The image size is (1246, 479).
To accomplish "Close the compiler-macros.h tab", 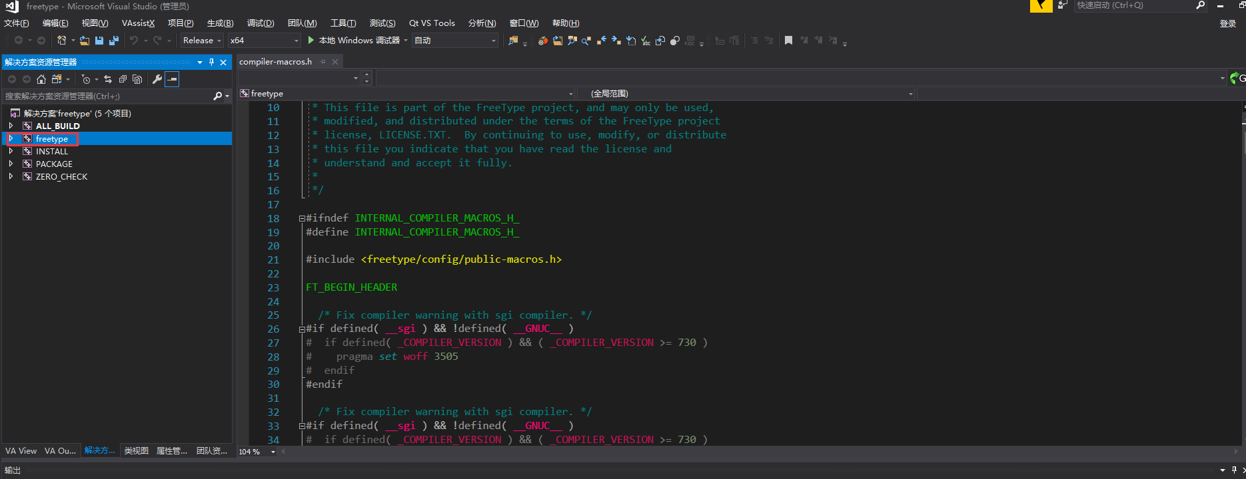I will pos(335,62).
